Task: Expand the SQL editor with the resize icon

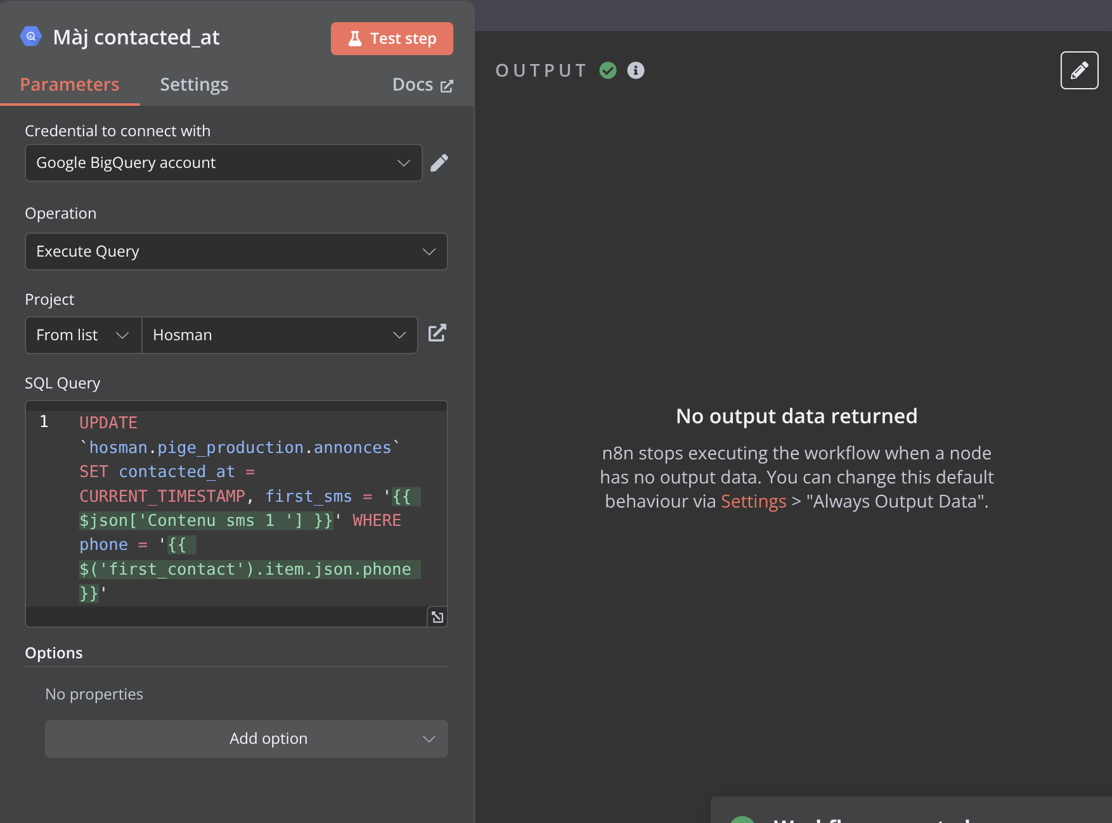Action: coord(437,617)
